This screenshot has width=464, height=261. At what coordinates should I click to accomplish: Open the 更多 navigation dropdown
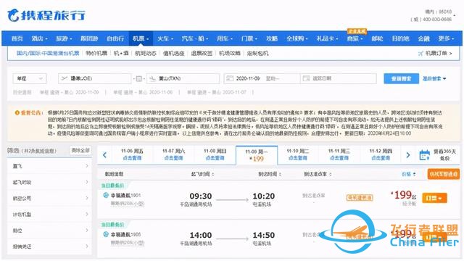446,38
